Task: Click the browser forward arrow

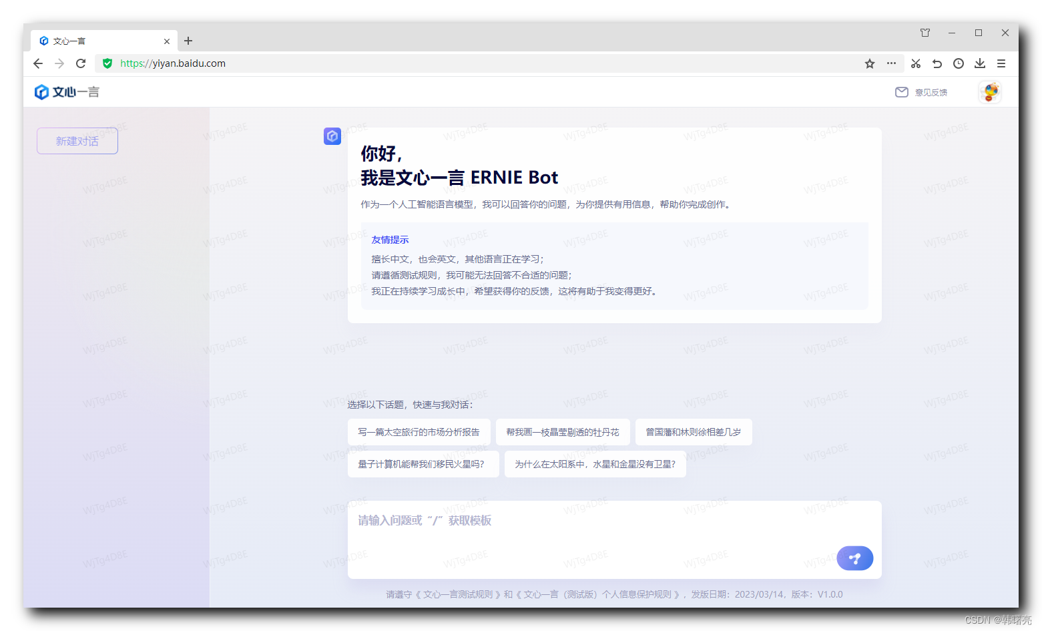Action: 59,63
